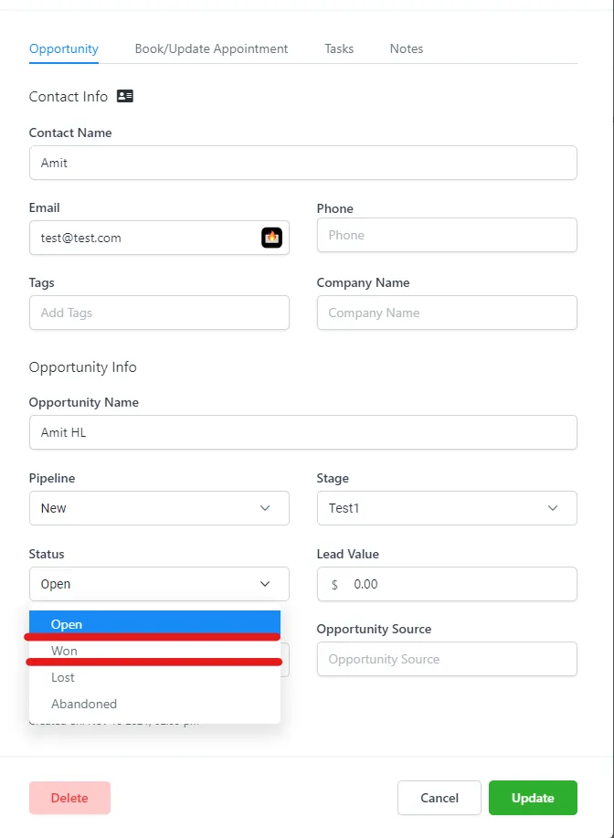This screenshot has width=614, height=838.
Task: Open the Tasks tab
Action: coord(339,48)
